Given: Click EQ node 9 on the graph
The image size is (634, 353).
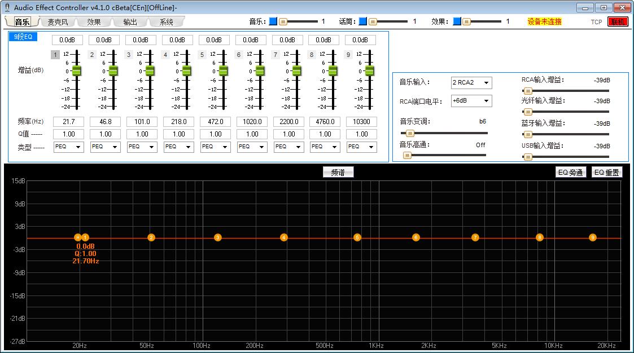Looking at the screenshot, I should [x=592, y=237].
